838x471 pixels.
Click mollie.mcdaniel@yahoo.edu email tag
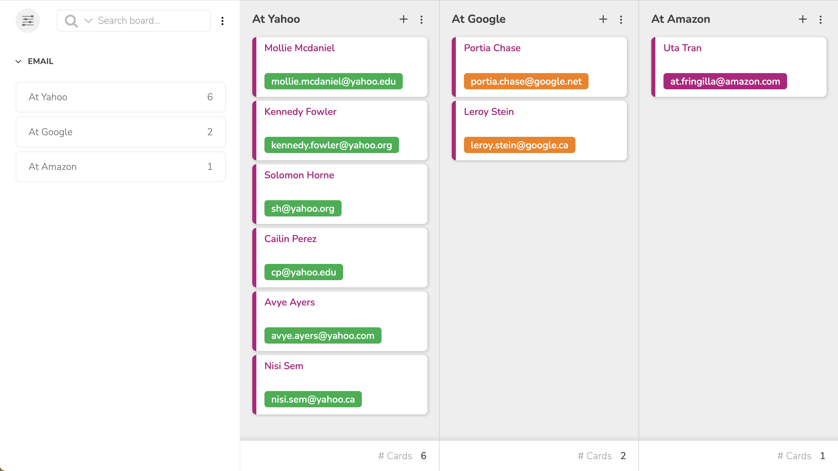coord(333,81)
